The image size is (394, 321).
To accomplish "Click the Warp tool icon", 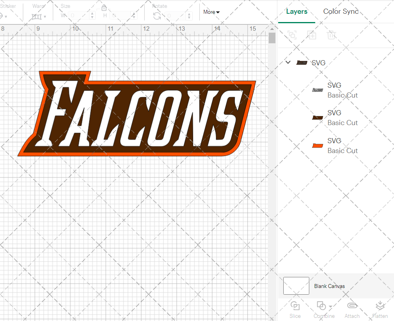I will [x=37, y=17].
